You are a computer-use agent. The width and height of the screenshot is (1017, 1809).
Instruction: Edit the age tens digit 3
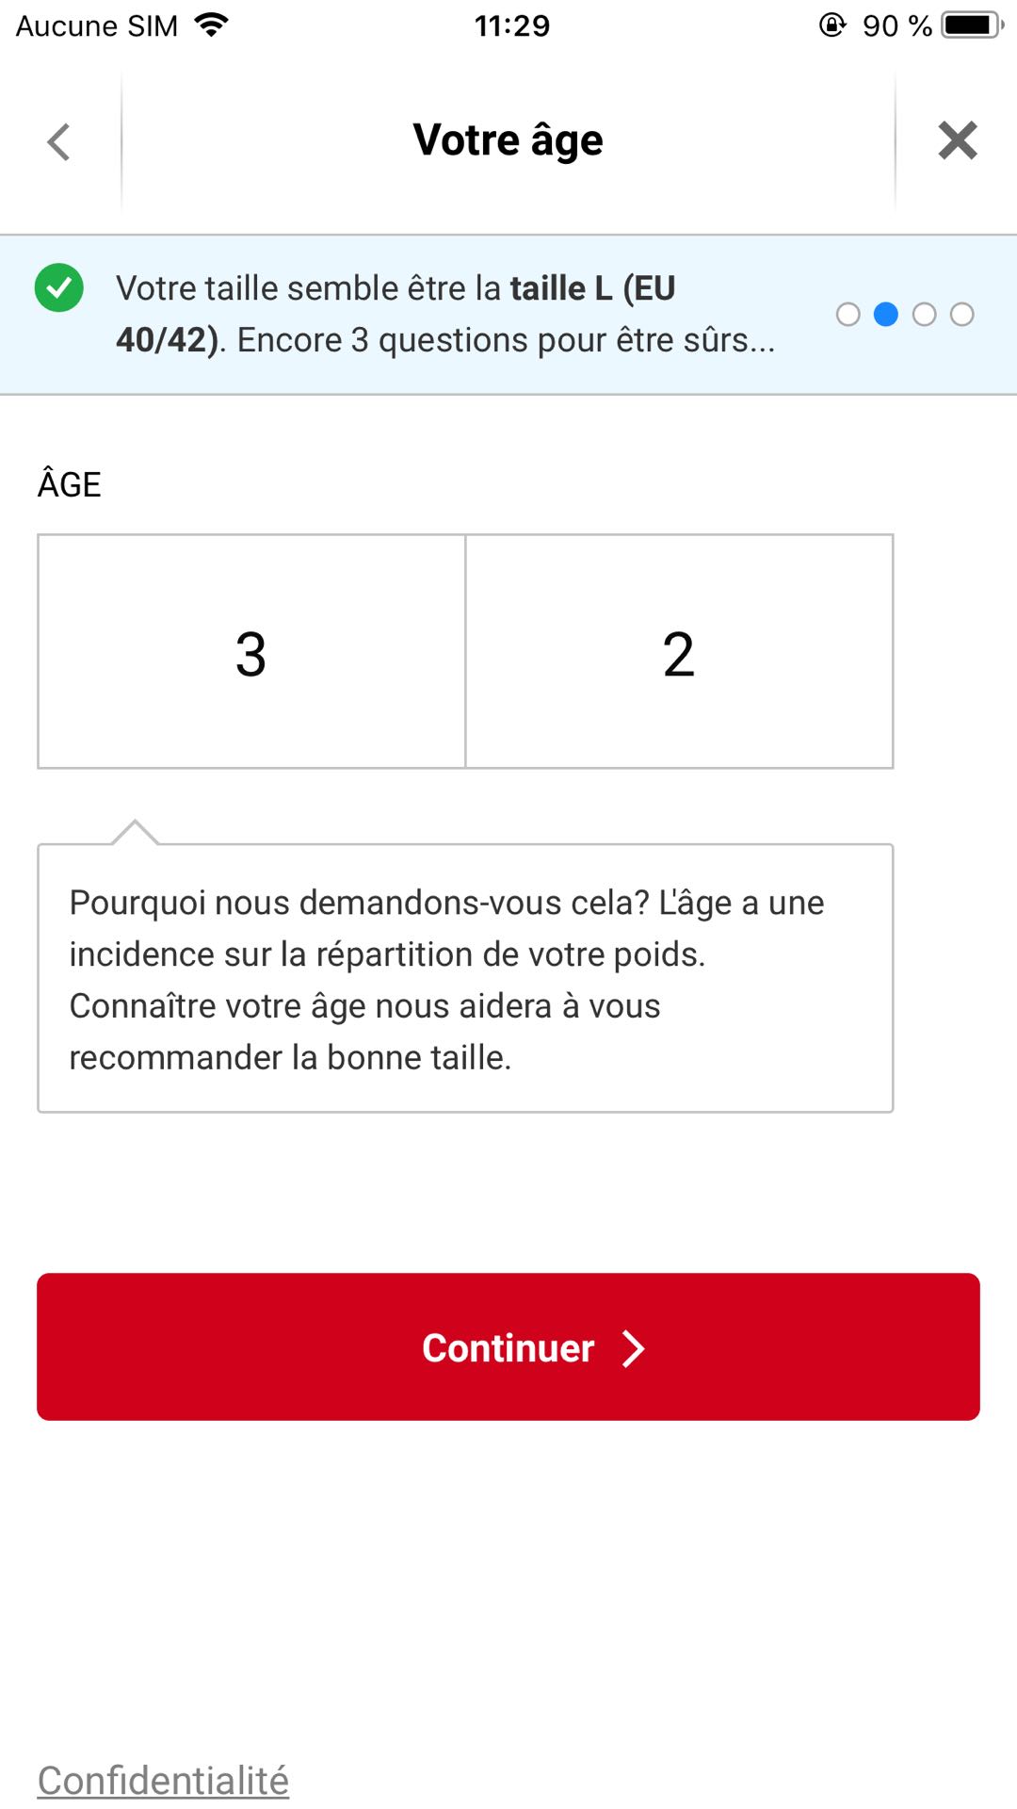[251, 652]
